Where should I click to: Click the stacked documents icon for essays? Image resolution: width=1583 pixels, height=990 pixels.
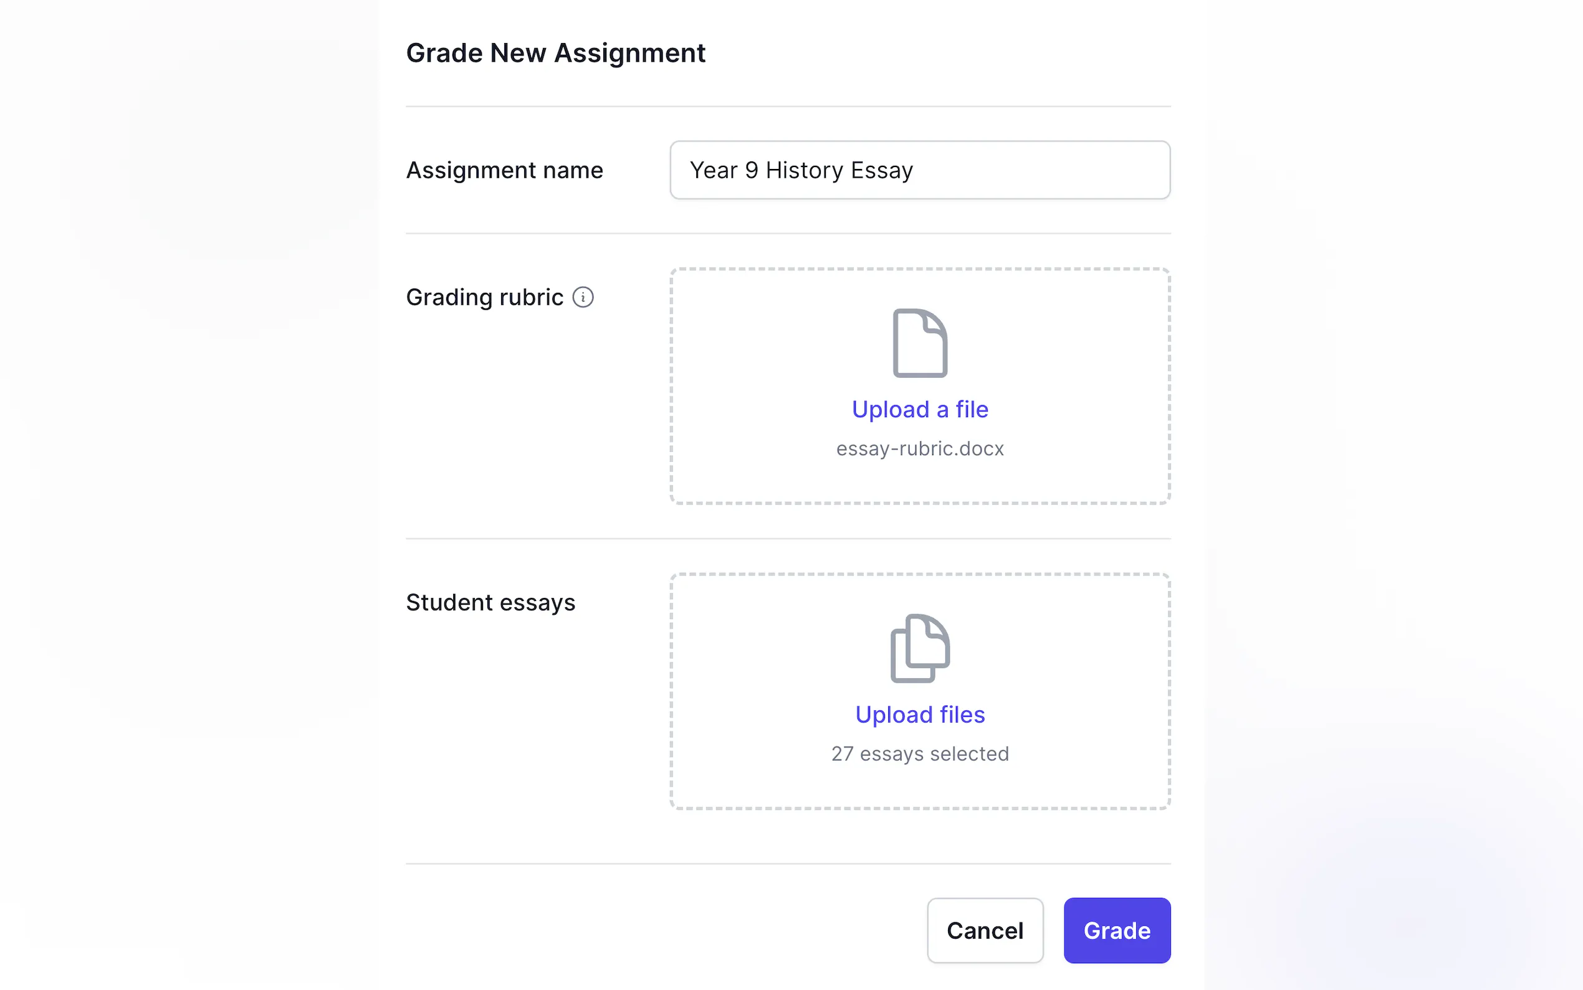click(919, 648)
